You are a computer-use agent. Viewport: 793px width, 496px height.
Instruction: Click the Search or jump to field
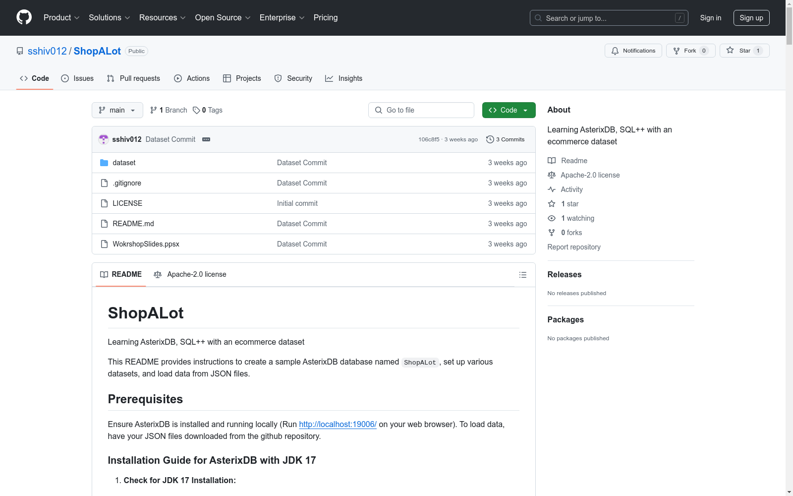click(x=609, y=18)
